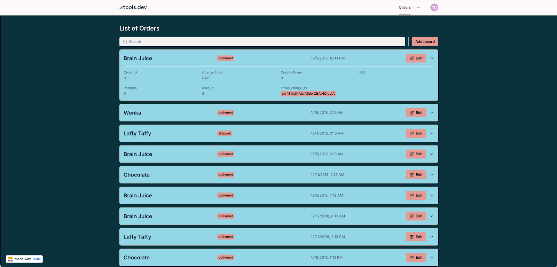The height and width of the screenshot is (267, 557).
Task: Click the List of Orders heading
Action: tap(140, 29)
